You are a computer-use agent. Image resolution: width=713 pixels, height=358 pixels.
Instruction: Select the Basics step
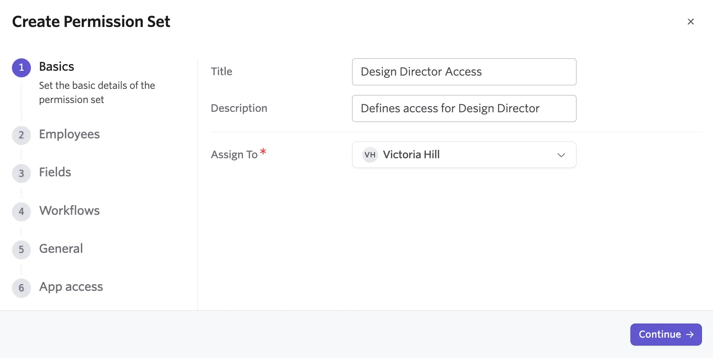[x=57, y=67]
